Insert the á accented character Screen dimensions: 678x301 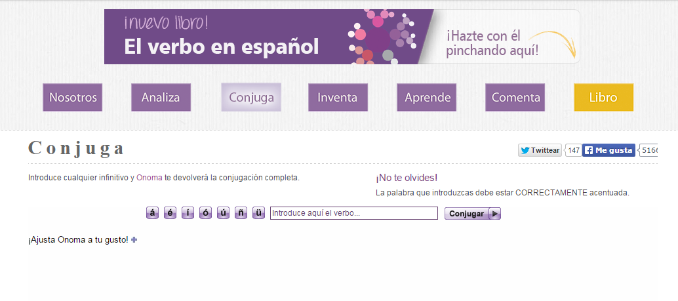coord(152,213)
